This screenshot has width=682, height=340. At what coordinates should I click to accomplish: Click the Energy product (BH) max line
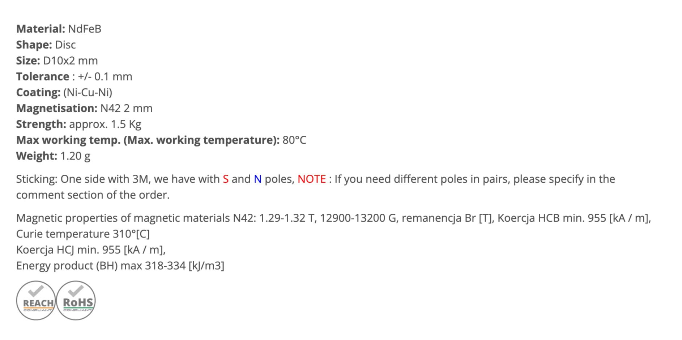[120, 266]
